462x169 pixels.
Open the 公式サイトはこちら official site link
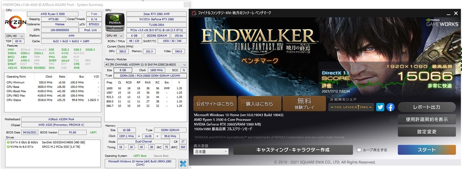point(215,103)
